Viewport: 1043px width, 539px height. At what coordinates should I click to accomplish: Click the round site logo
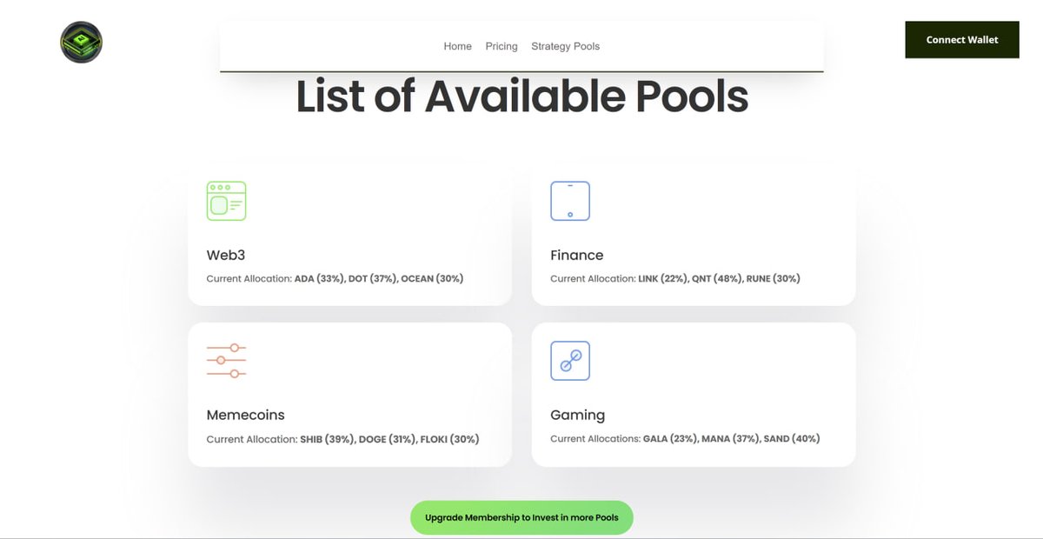(82, 42)
